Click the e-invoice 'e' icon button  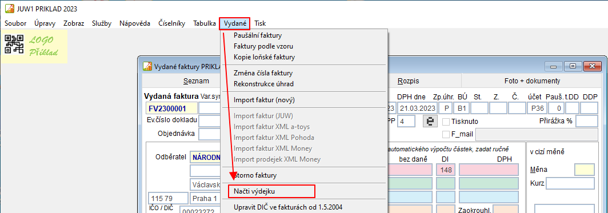pyautogui.click(x=430, y=121)
